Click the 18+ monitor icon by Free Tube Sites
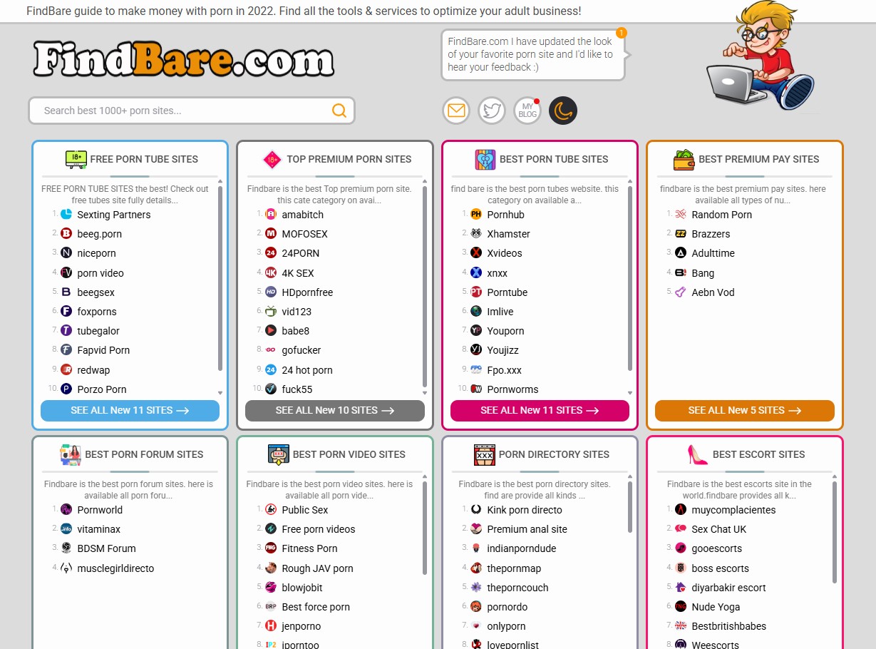Screen dimensions: 876x649 point(76,159)
